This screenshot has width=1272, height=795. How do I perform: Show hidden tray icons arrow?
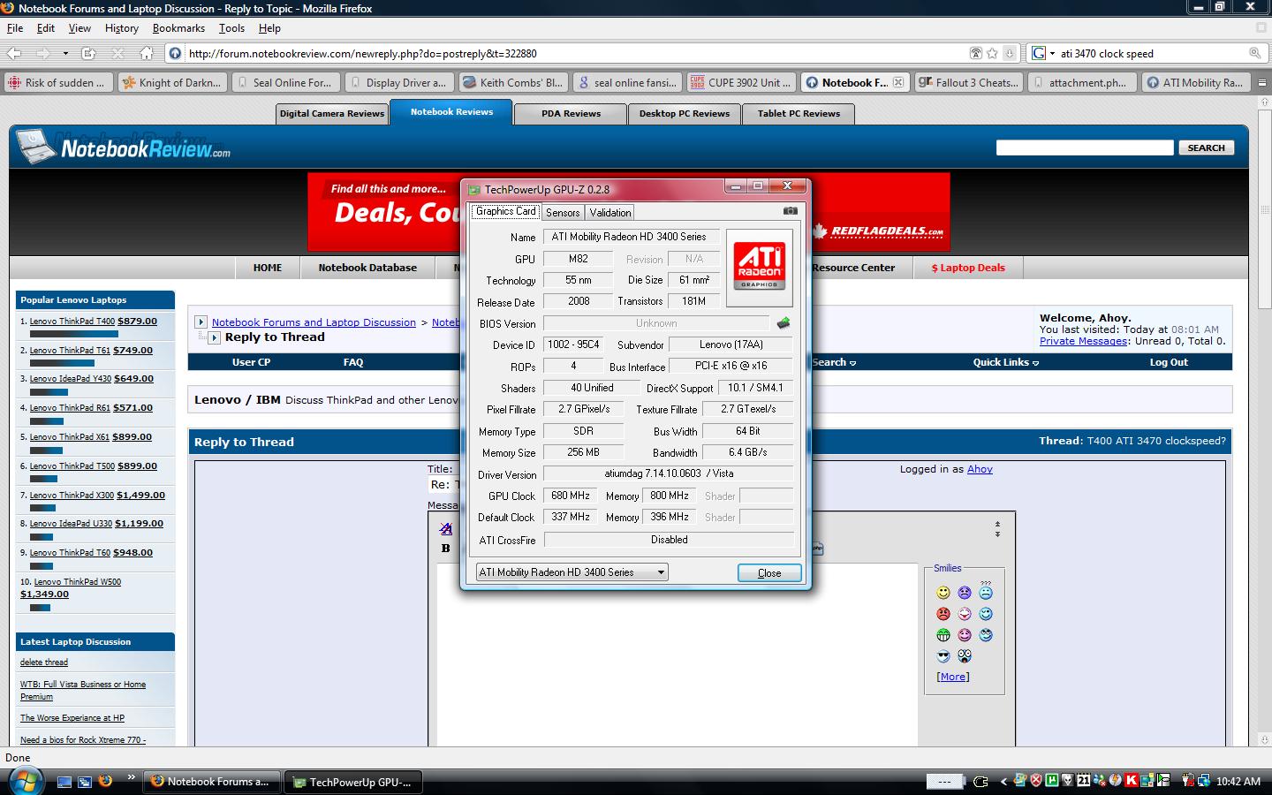point(1003,782)
